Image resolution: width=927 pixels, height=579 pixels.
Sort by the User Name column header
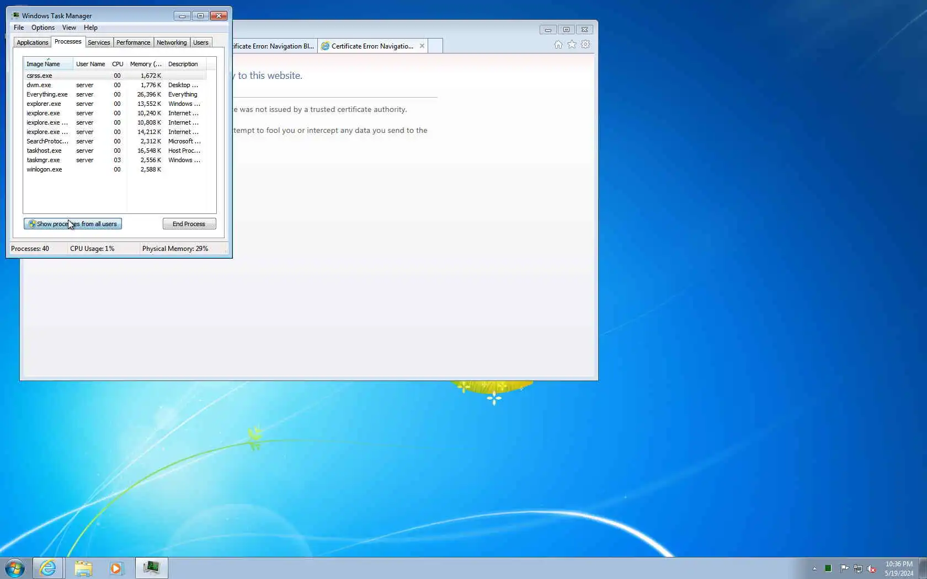point(90,64)
